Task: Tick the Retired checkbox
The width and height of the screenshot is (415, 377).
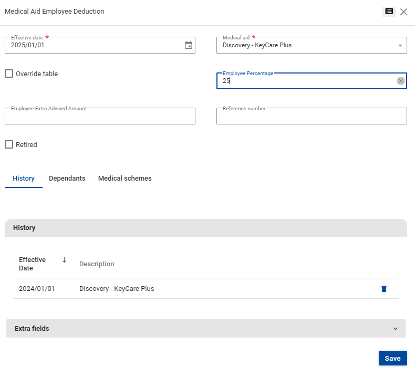Action: click(9, 145)
